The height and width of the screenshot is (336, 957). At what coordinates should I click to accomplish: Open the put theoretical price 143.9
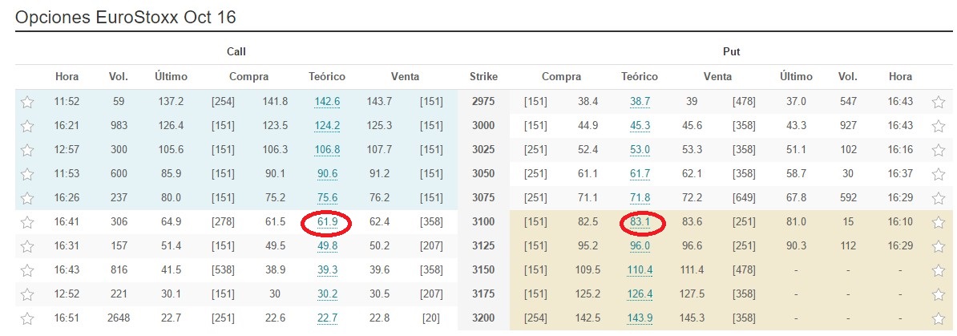point(640,318)
